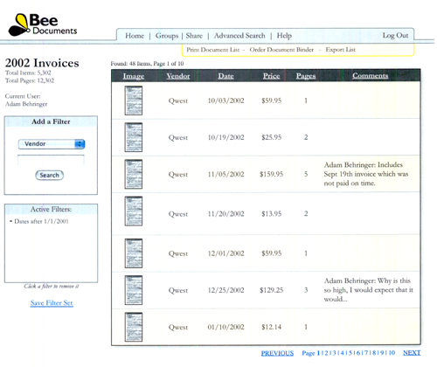The image size is (437, 367).
Task: Sort by the Comments column header
Action: (370, 75)
